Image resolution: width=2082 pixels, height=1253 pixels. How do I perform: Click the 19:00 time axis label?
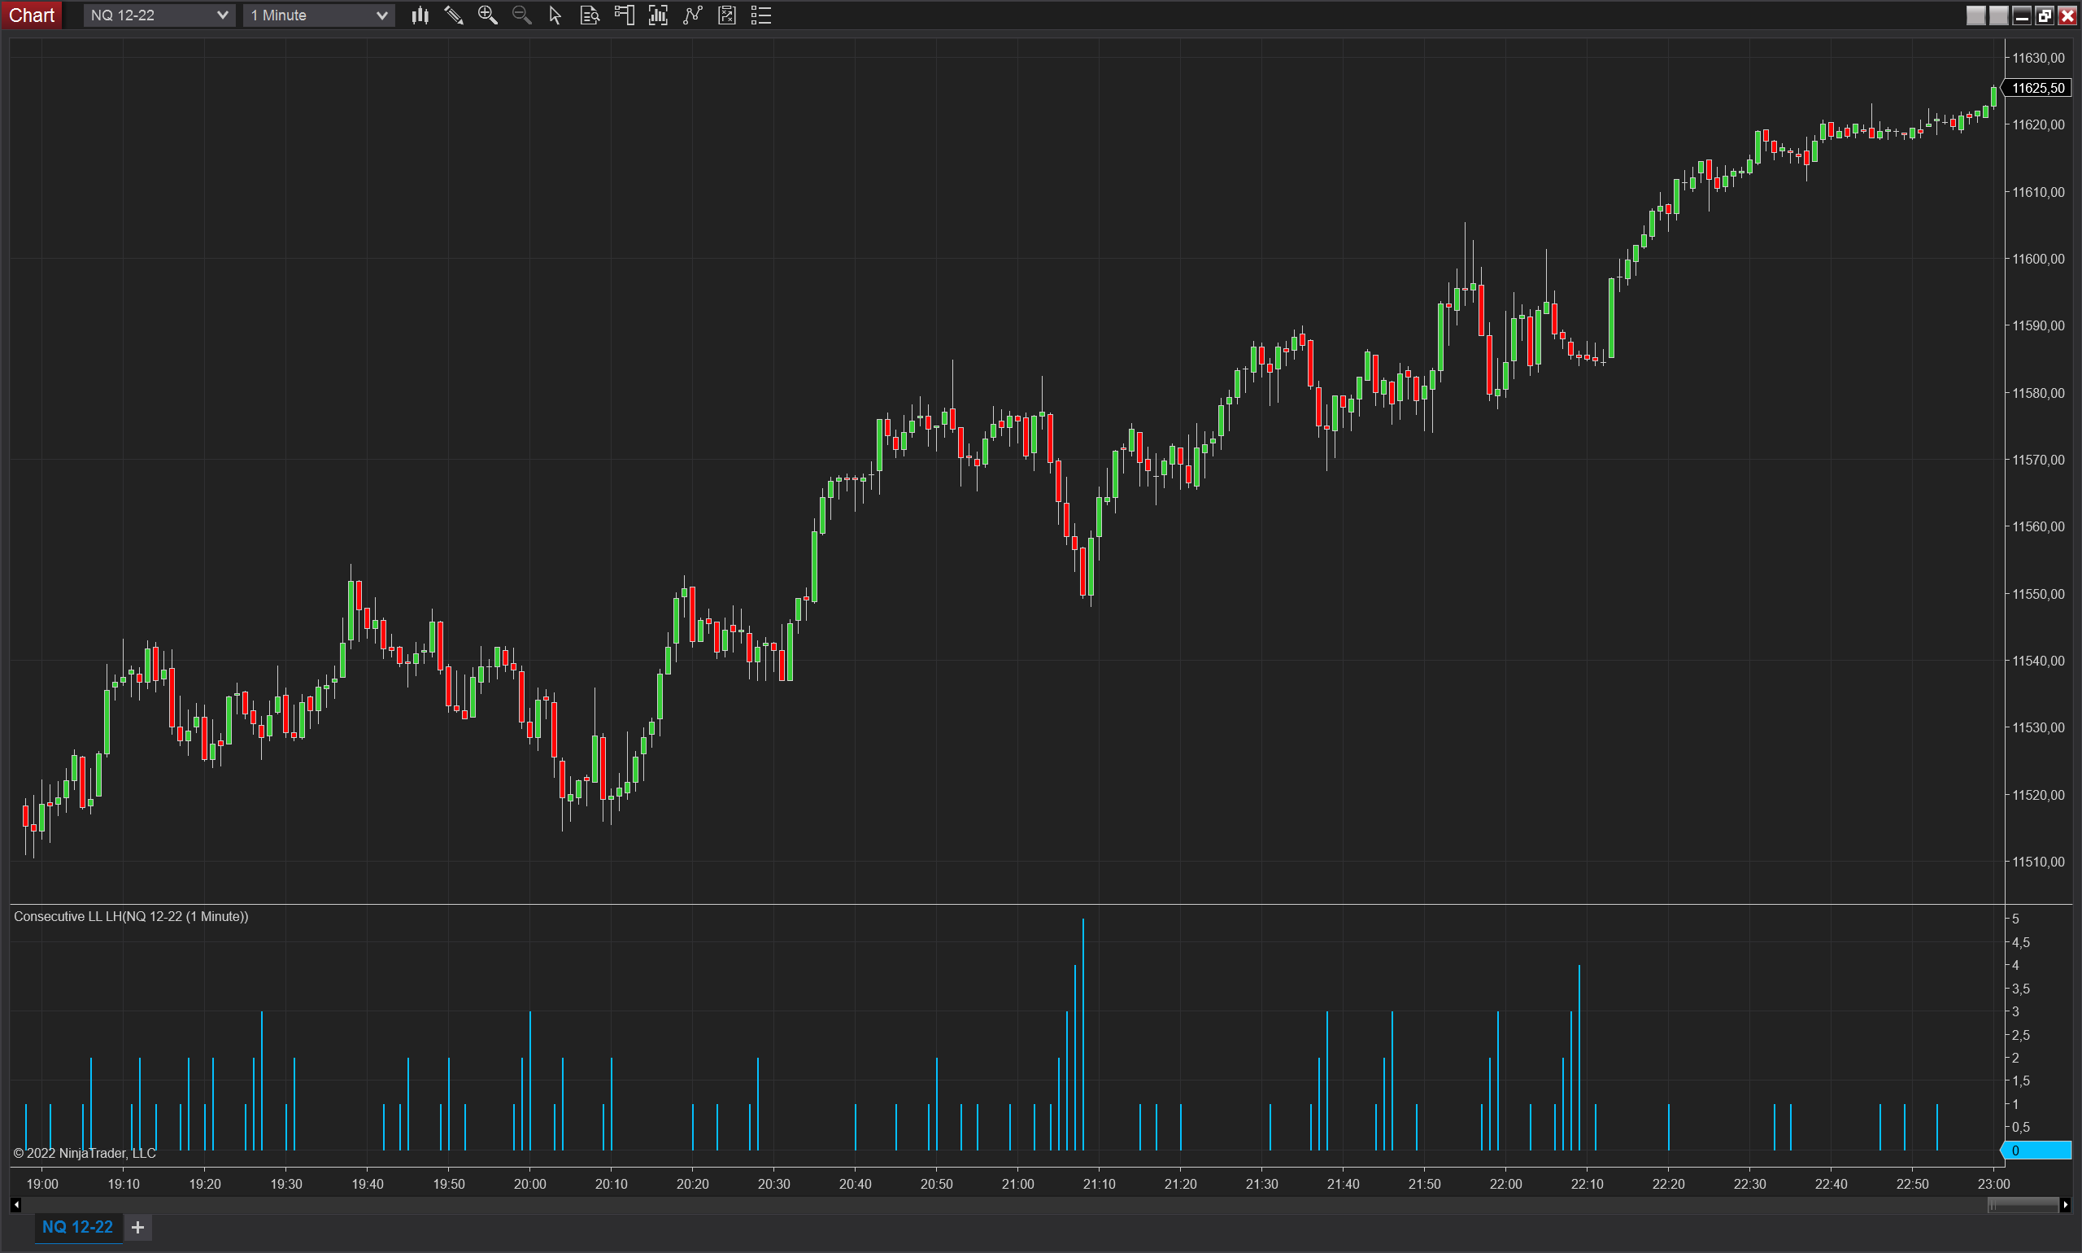click(x=42, y=1184)
